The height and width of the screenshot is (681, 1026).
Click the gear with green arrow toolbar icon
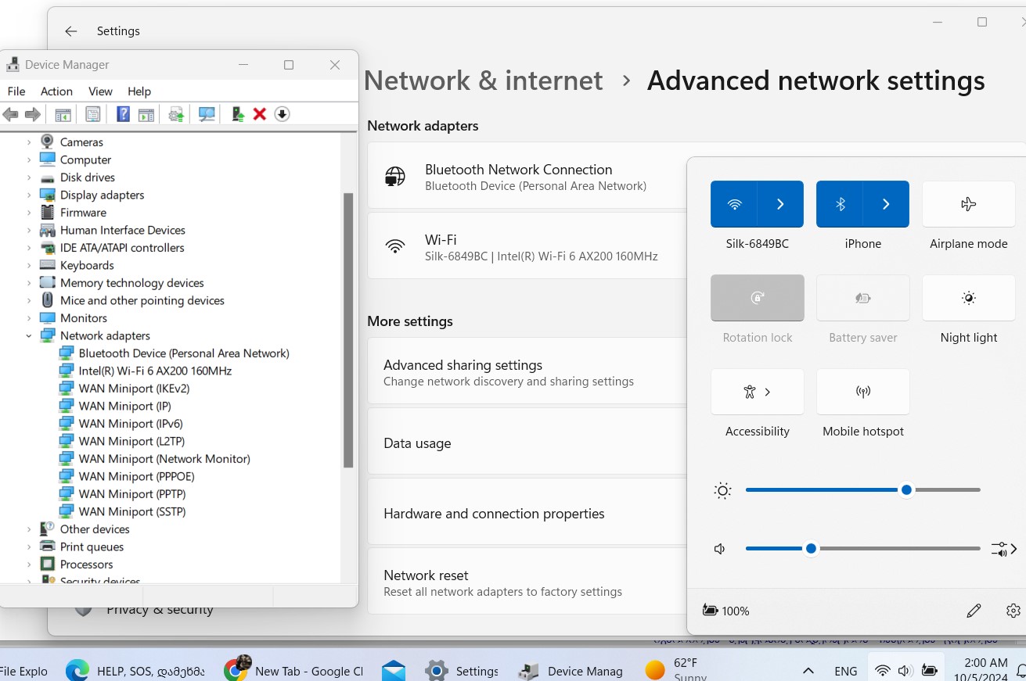[x=177, y=115]
